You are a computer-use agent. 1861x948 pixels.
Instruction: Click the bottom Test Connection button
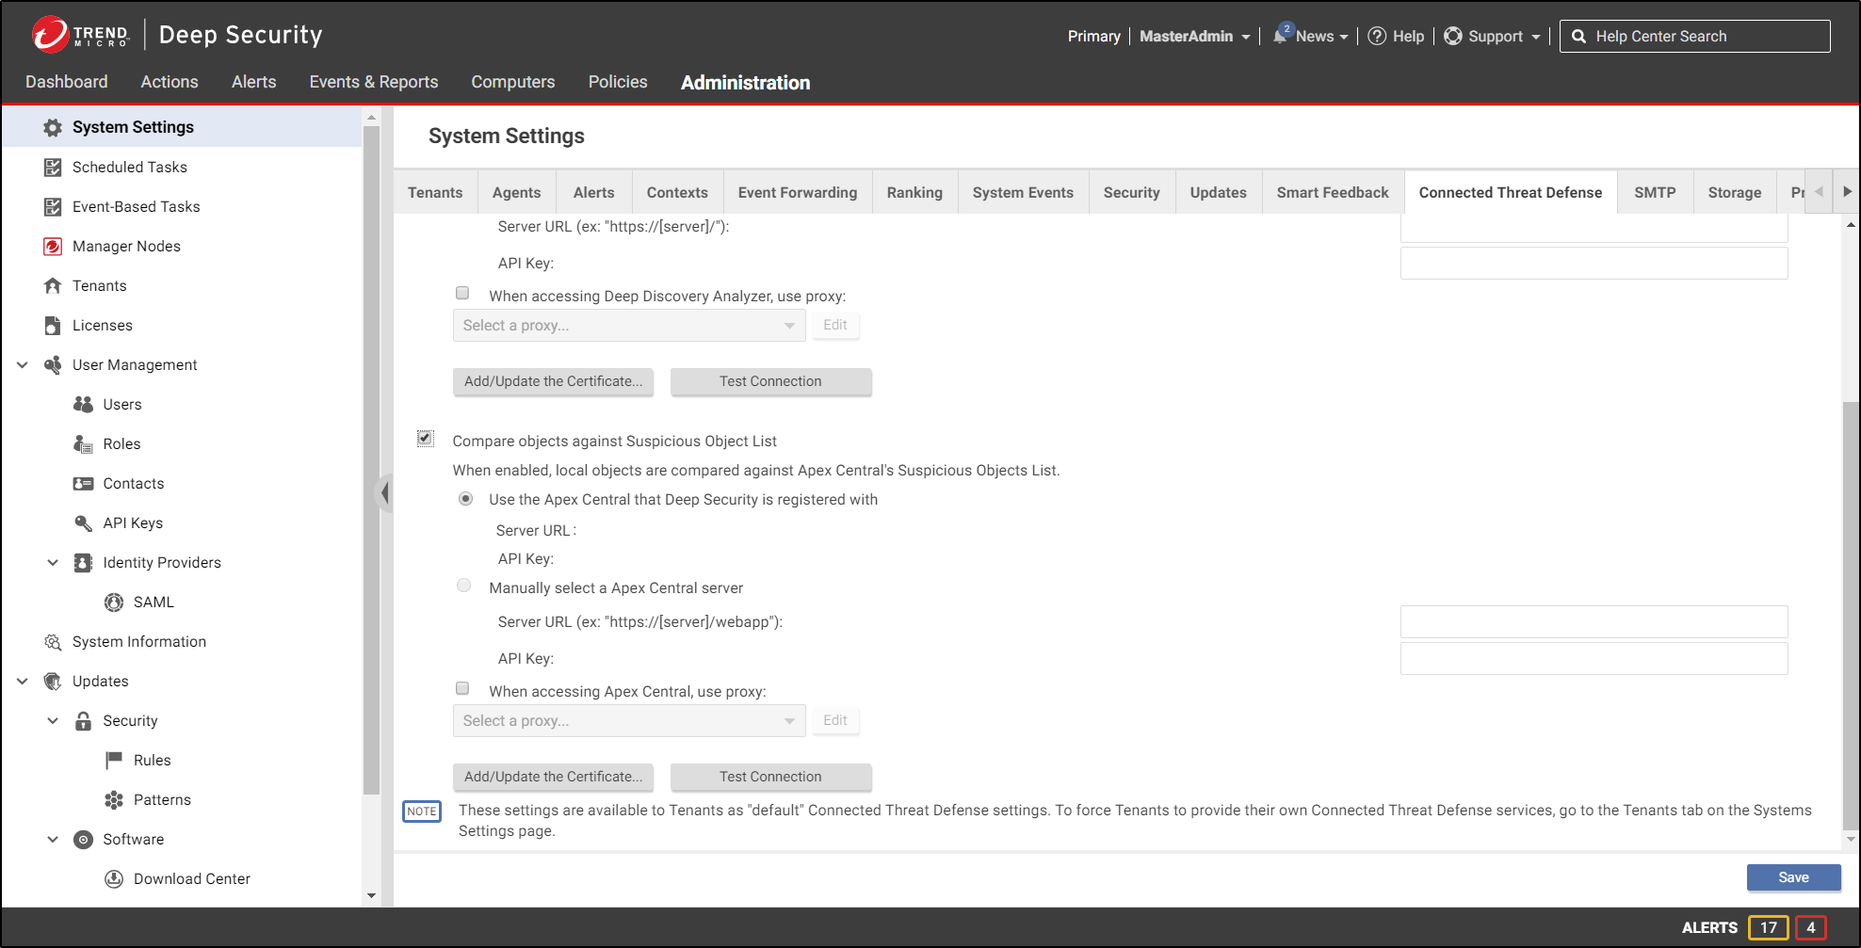click(770, 777)
